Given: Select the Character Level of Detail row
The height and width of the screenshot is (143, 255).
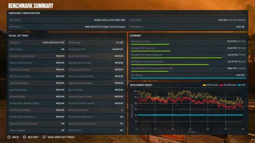Looking at the screenshot, I should tap(96, 76).
